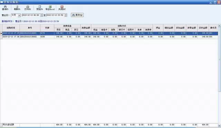Click the start date-time stepper arrows

coord(41,15)
